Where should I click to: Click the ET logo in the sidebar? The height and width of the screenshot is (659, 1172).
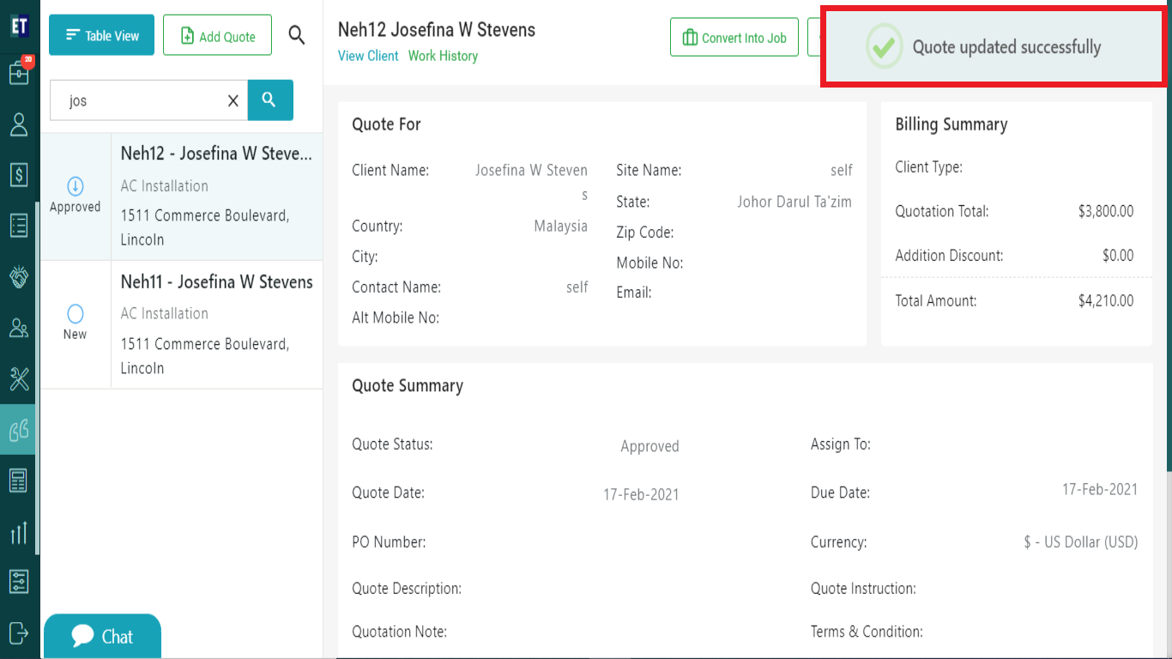pos(19,25)
